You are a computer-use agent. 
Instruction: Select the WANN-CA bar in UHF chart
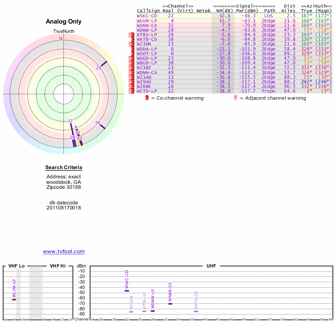[170, 304]
